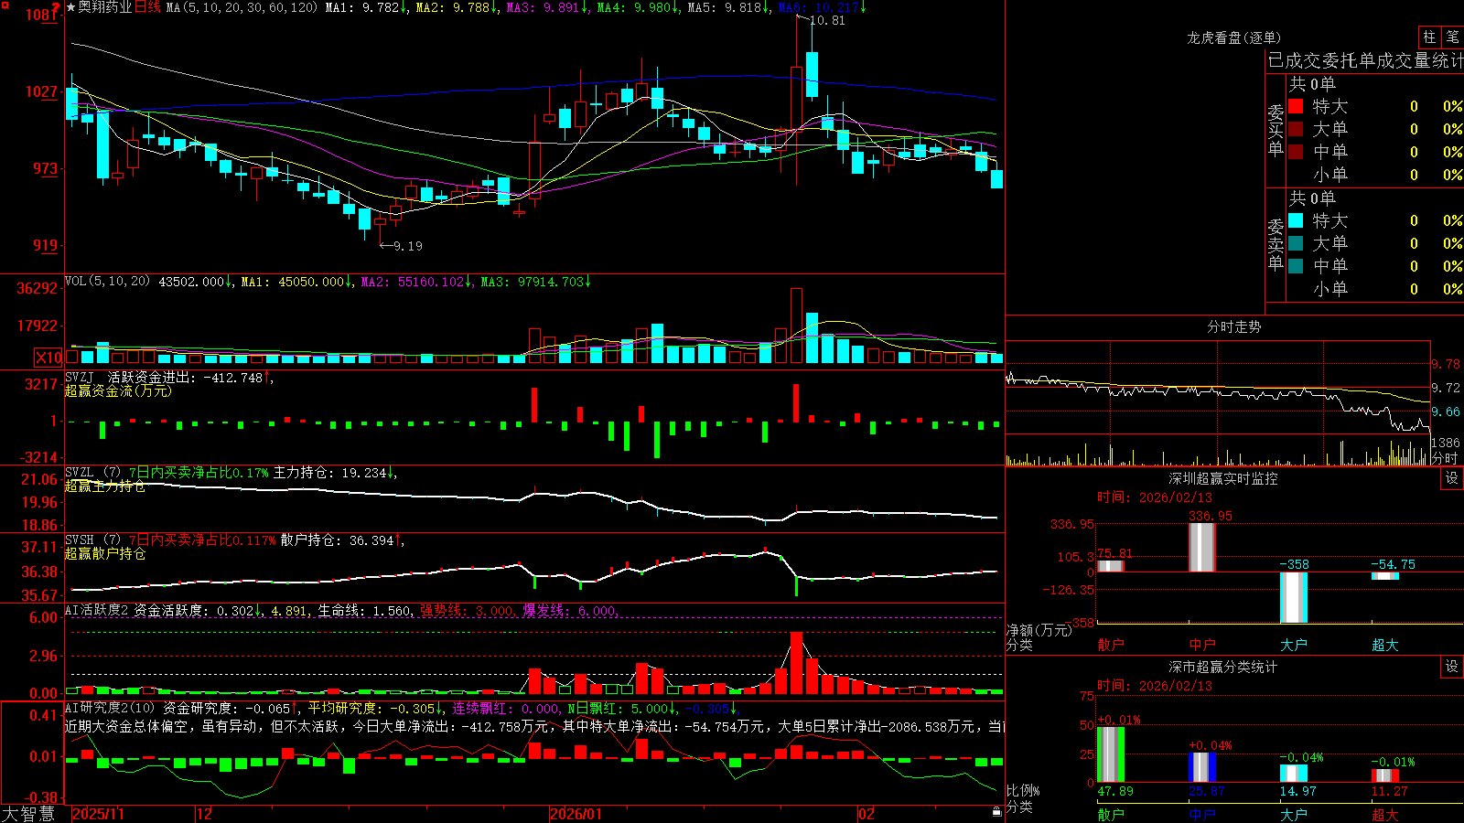Click the 分时 label beside intraday chart
The width and height of the screenshot is (1464, 823).
(1445, 458)
